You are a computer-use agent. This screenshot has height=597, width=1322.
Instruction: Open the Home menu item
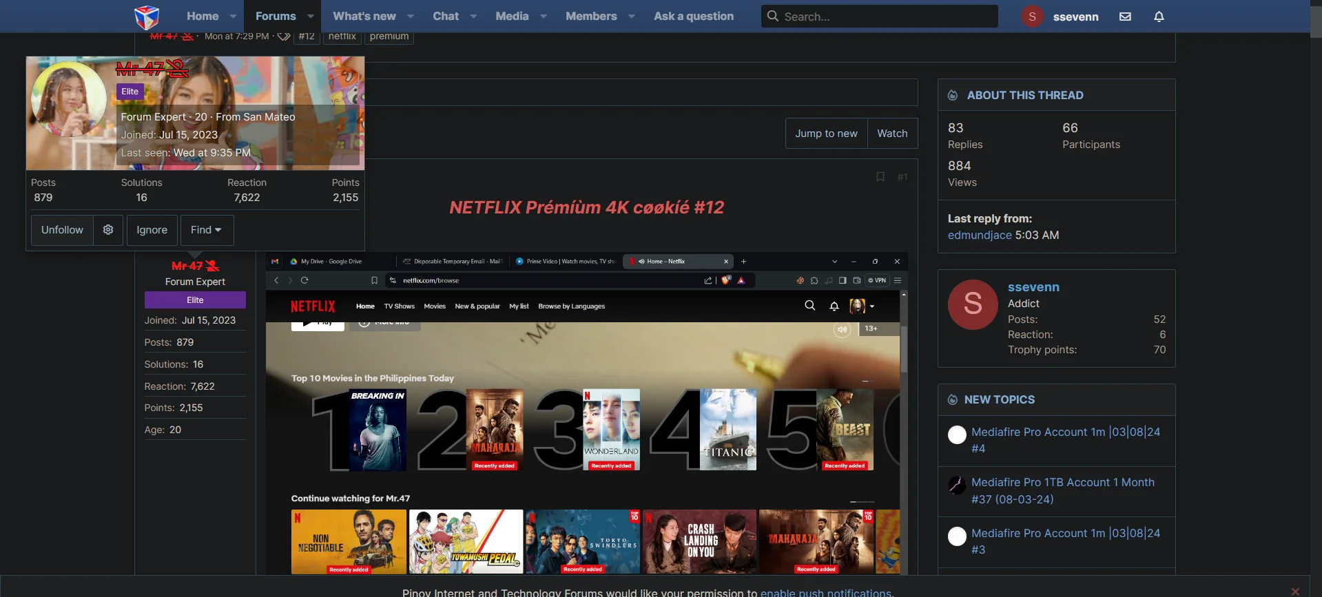[203, 16]
